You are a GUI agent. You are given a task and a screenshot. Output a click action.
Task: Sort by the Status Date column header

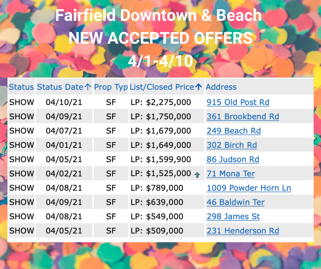click(x=60, y=87)
